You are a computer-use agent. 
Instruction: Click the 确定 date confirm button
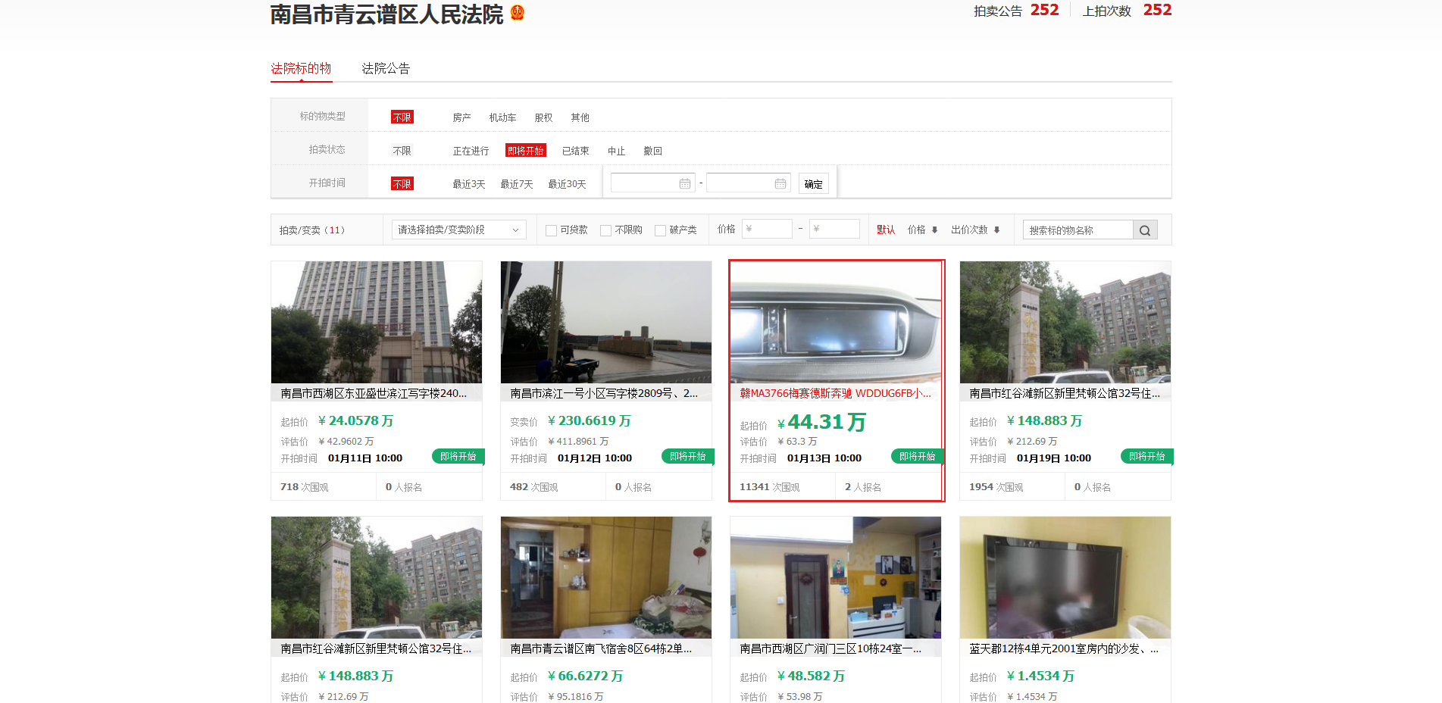pyautogui.click(x=813, y=184)
